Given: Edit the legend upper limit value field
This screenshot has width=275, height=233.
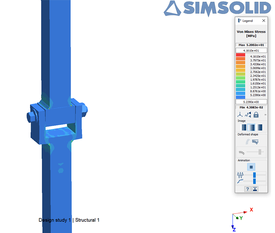Looking at the screenshot, I should [x=251, y=50].
